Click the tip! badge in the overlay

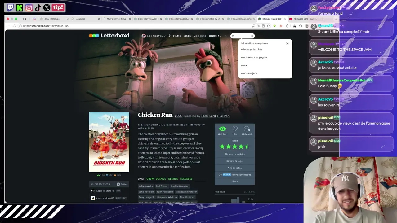(x=58, y=8)
